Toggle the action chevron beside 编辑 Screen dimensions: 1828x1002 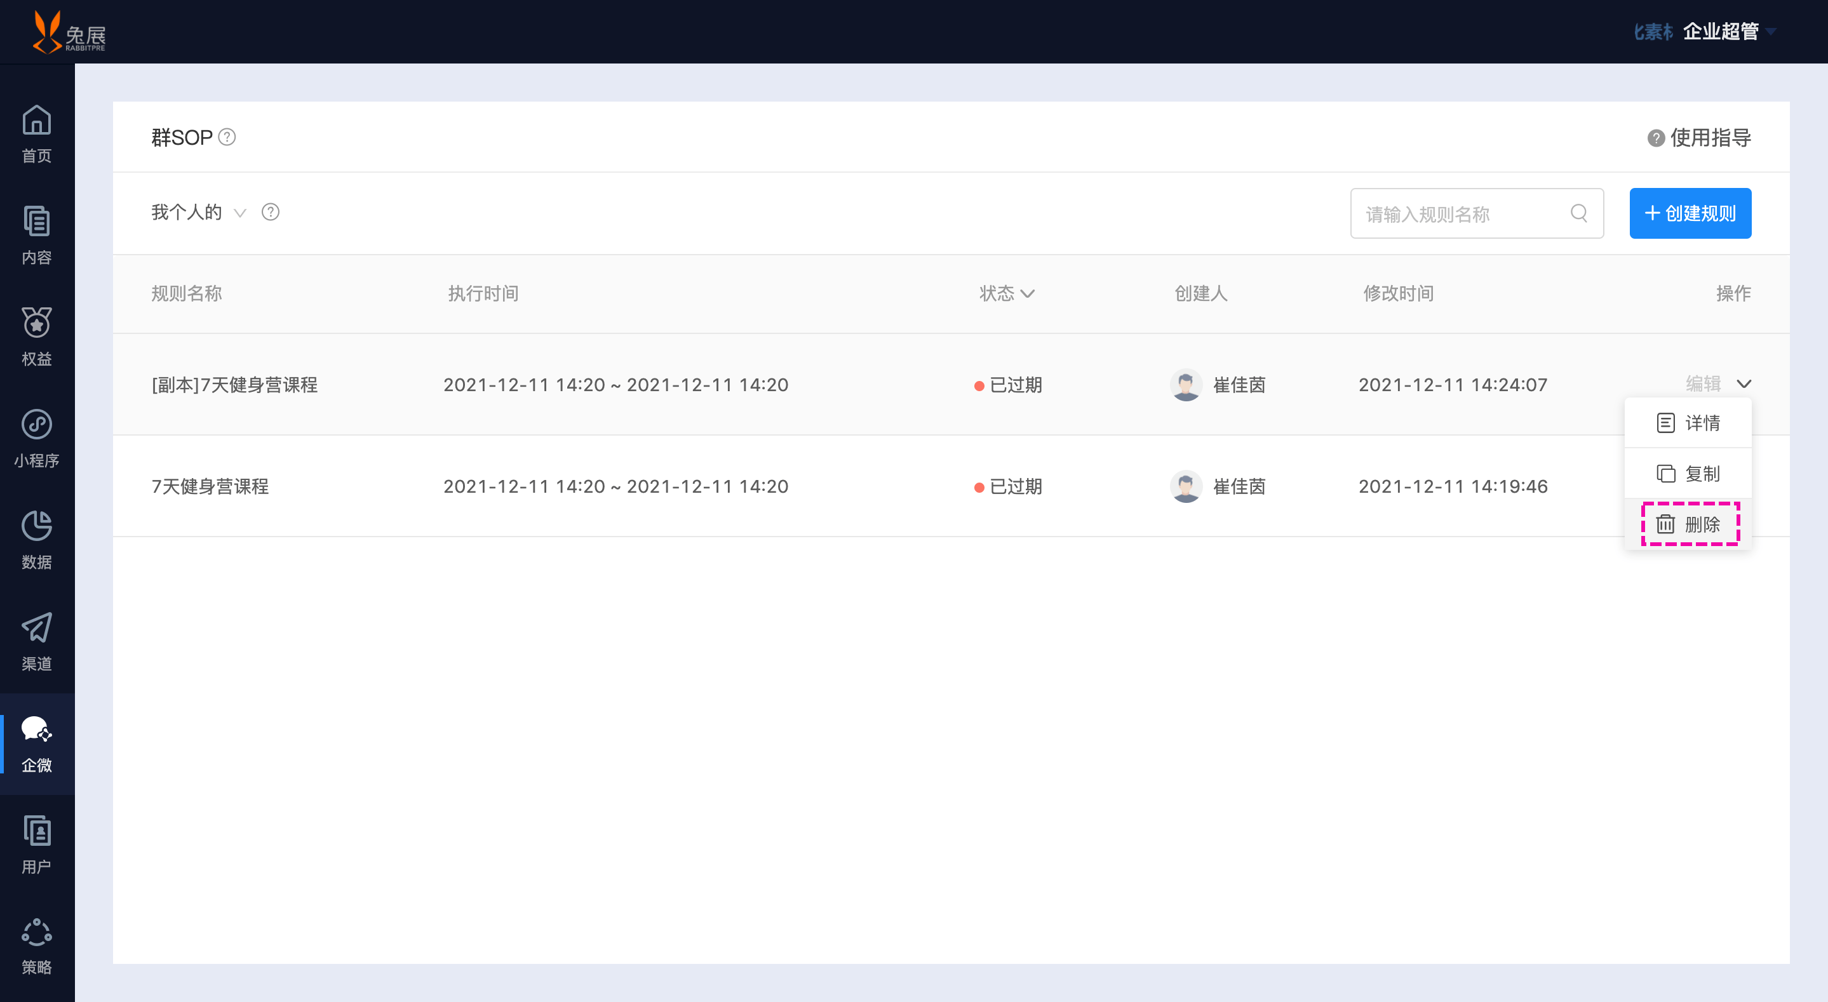(x=1744, y=384)
